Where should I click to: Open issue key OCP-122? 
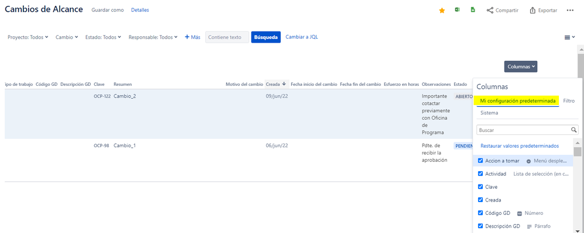102,96
